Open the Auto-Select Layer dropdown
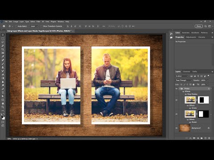This screenshot has width=214, height=160. point(34,26)
